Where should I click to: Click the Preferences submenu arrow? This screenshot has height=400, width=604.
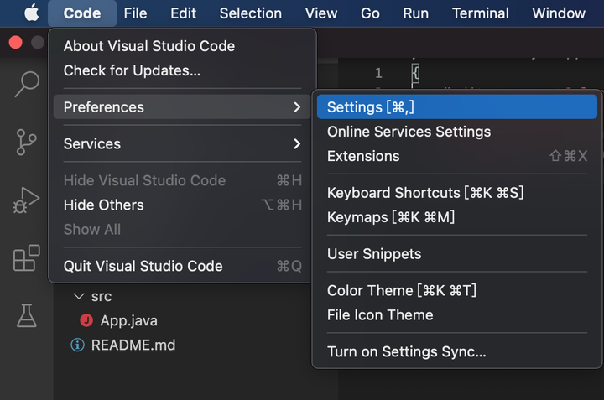tap(297, 107)
